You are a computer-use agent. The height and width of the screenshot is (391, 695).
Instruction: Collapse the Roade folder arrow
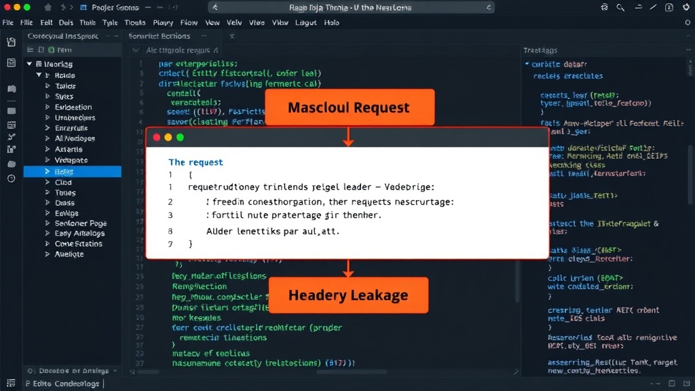(39, 75)
